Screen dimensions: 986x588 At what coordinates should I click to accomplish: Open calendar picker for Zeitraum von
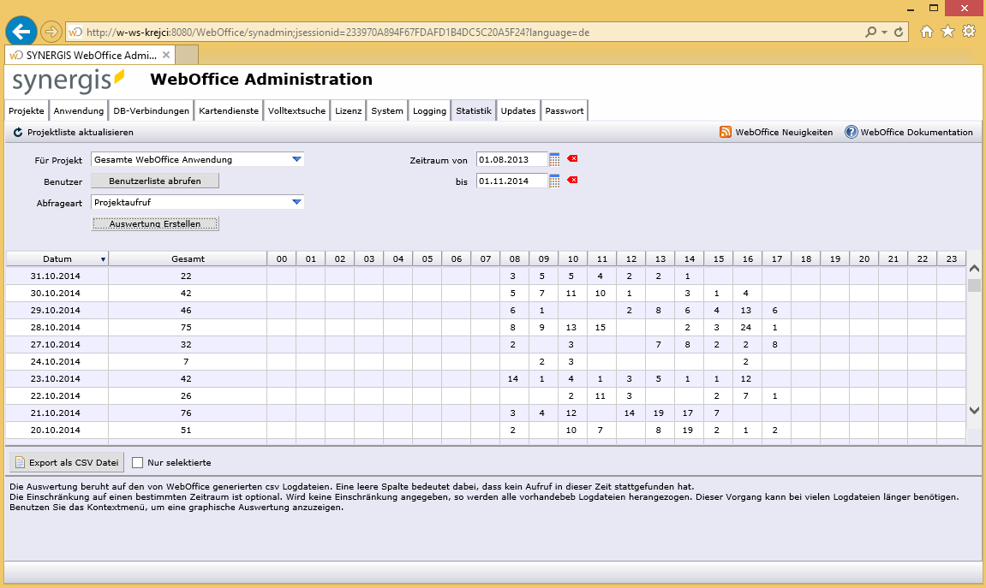pyautogui.click(x=555, y=159)
